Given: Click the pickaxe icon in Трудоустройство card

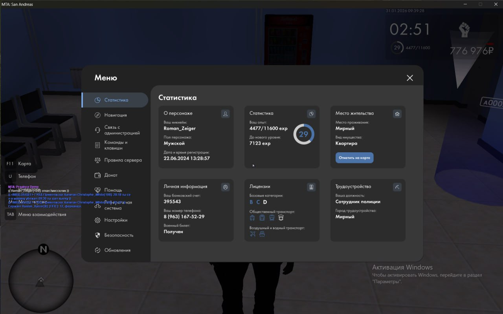Looking at the screenshot, I should (x=397, y=187).
